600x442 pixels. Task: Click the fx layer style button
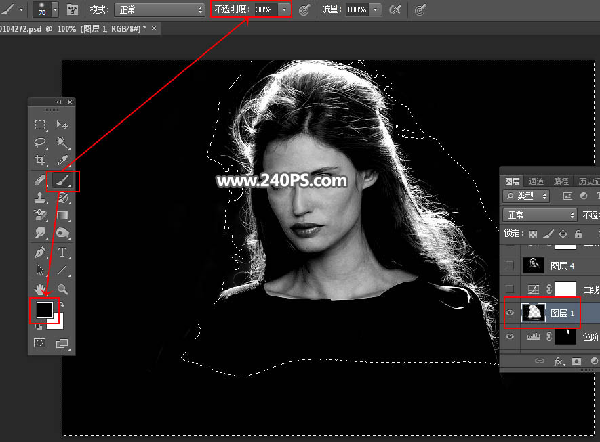pos(559,362)
